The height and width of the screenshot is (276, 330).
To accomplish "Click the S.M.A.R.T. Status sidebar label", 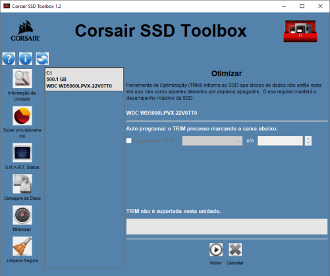I will coord(22,167).
